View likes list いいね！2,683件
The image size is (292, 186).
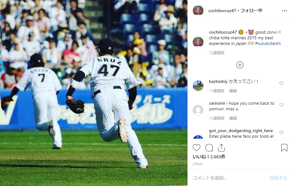pos(209,157)
